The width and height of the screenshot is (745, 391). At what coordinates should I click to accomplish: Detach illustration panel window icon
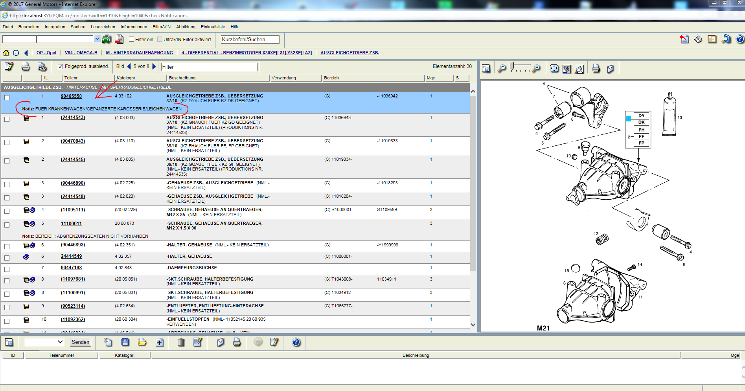(x=486, y=69)
